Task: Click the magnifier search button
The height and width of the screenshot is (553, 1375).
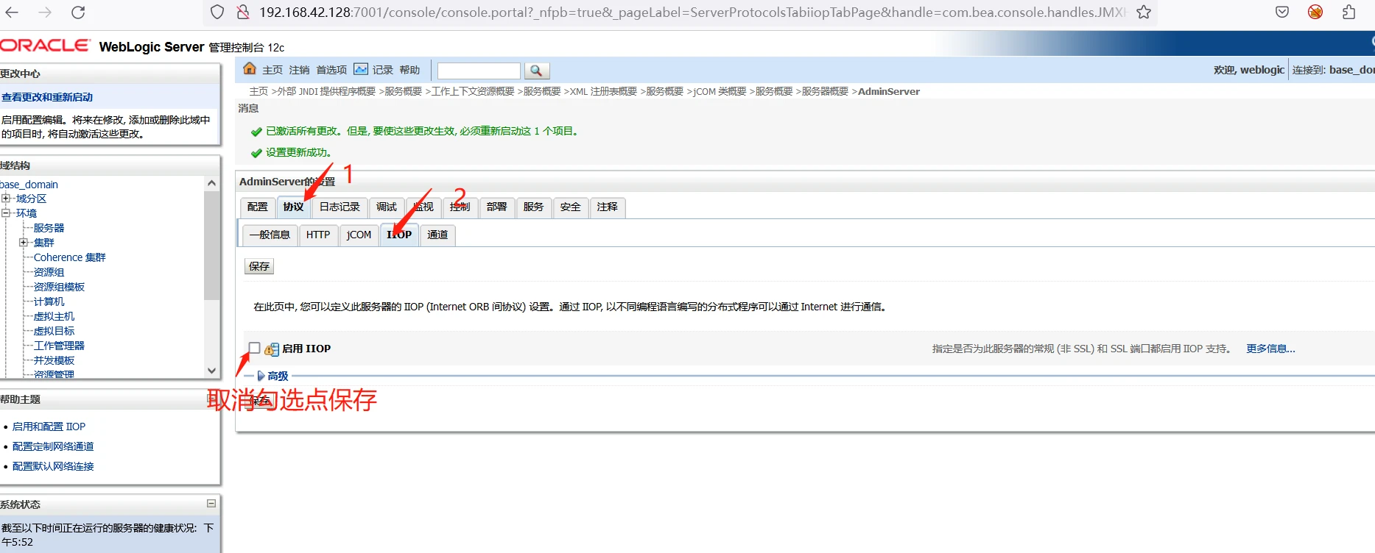Action: pos(537,71)
